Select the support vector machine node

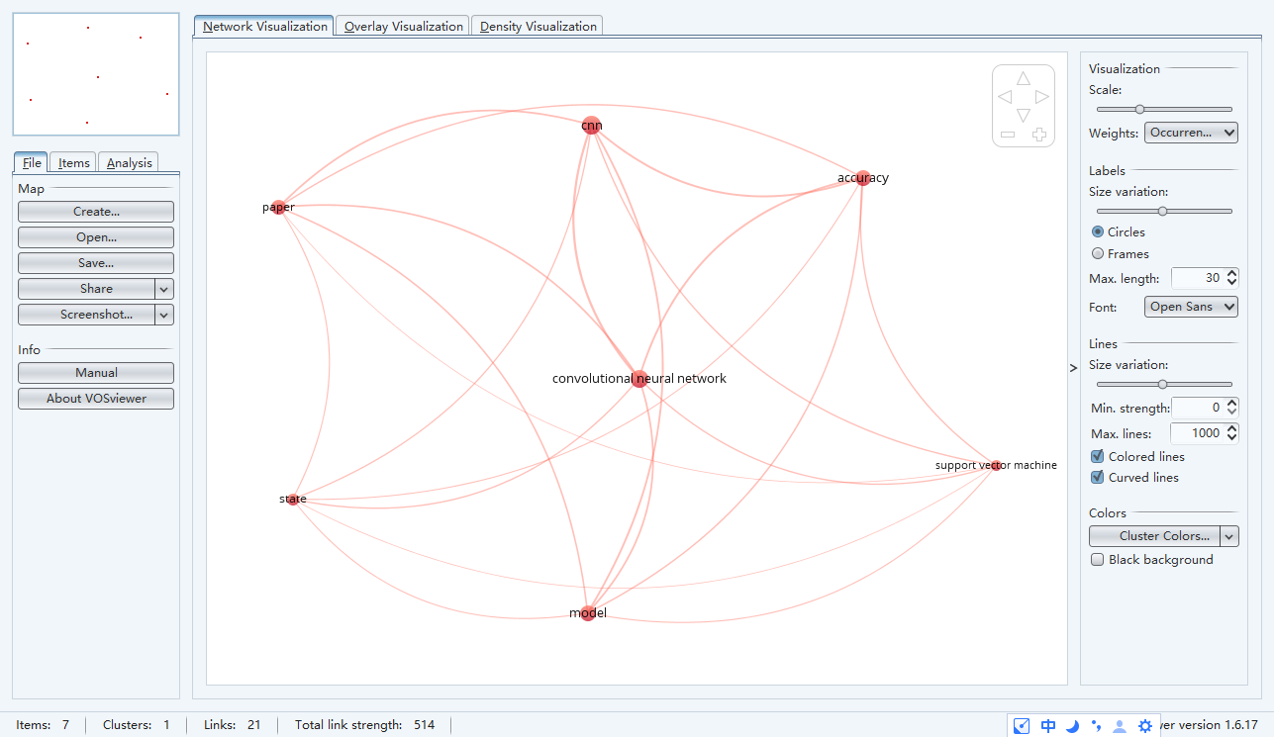995,465
